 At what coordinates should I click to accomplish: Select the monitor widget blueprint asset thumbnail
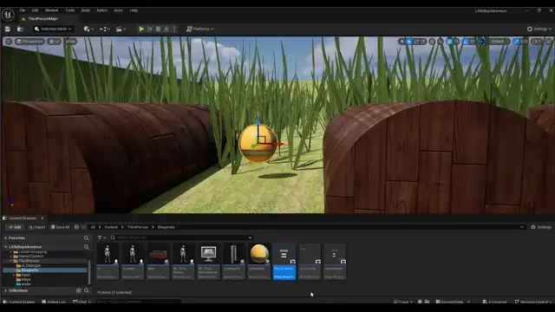[208, 254]
